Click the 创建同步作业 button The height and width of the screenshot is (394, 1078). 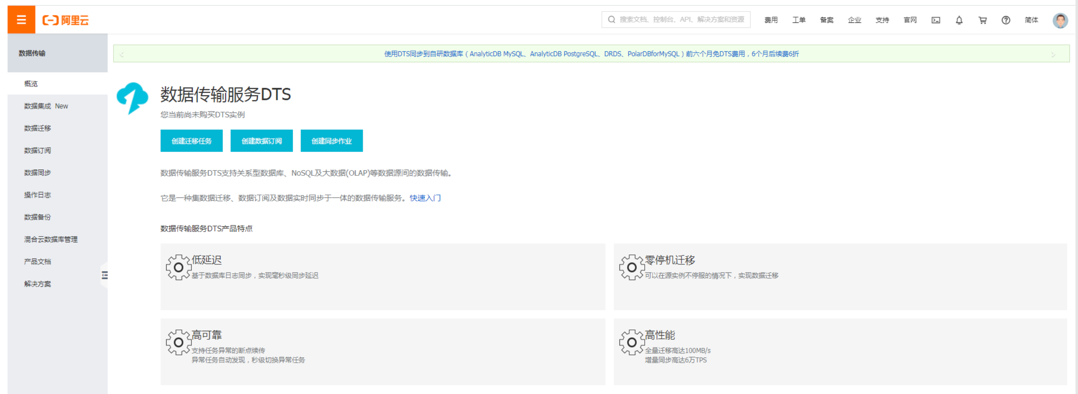332,141
